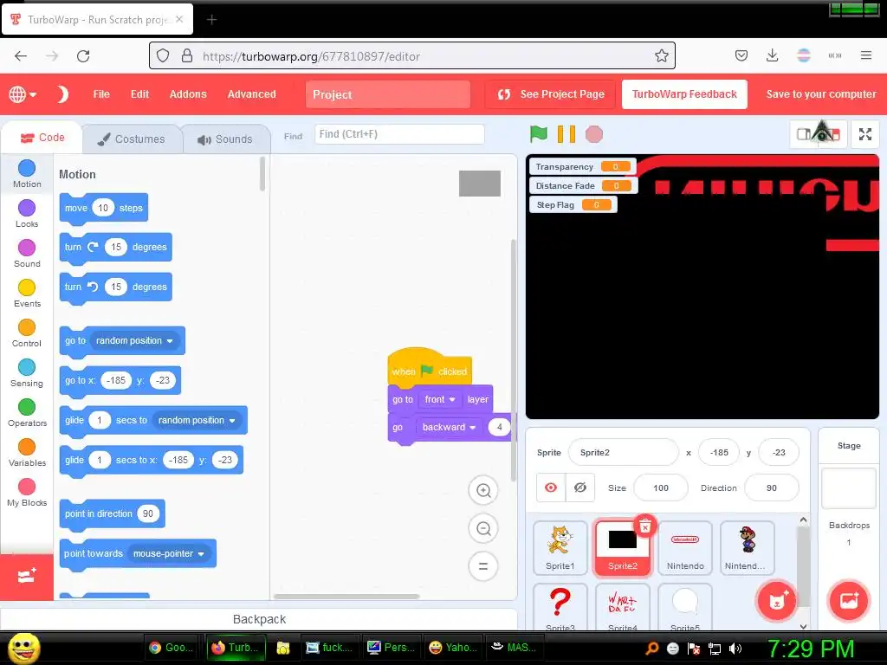
Task: Switch to the Costumes tab
Action: (133, 139)
